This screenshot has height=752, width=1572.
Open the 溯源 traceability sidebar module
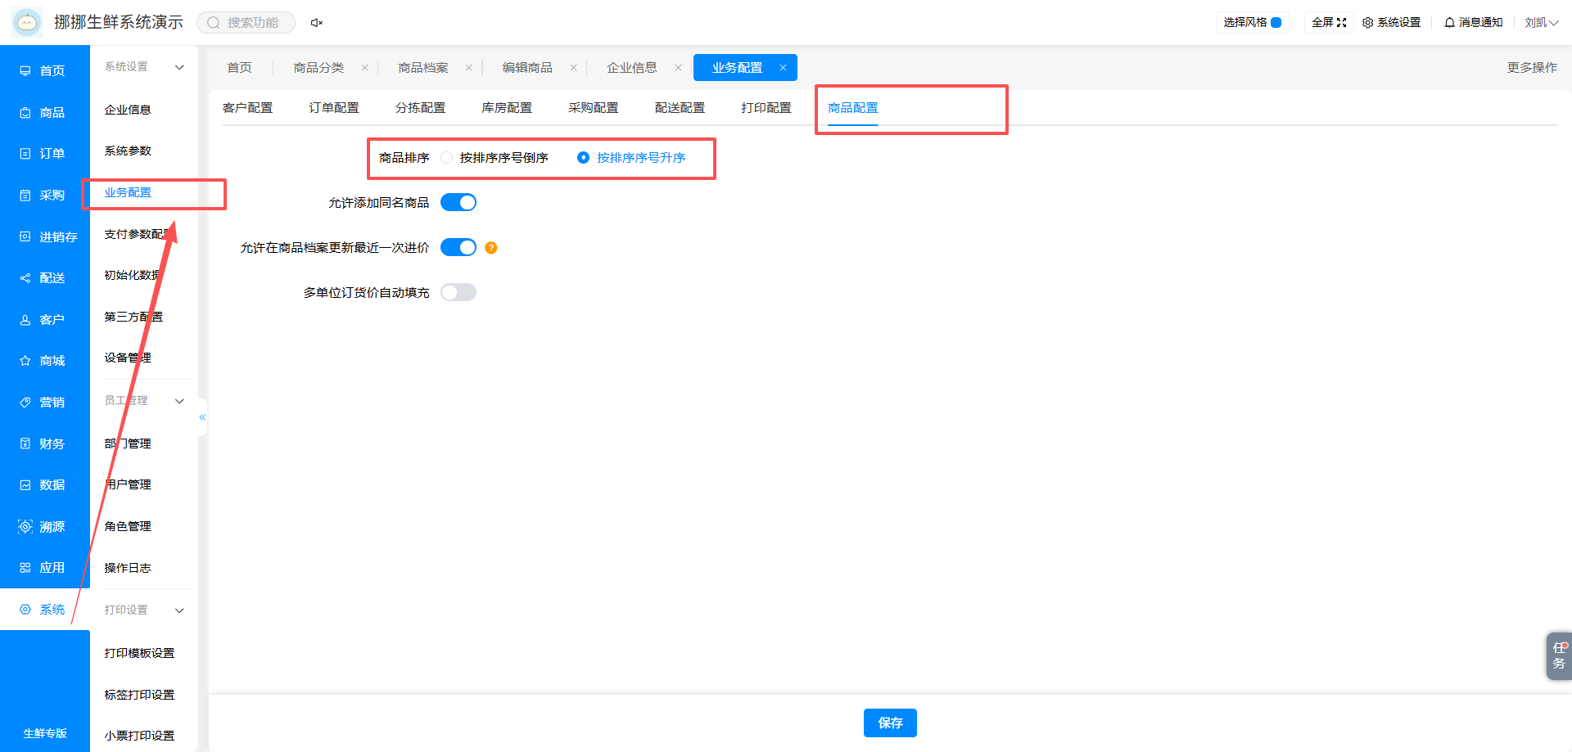pos(43,526)
